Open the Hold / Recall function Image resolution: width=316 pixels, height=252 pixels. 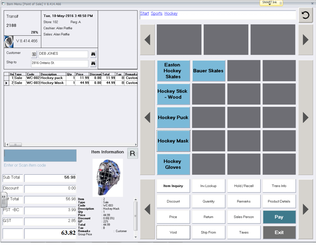244,186
